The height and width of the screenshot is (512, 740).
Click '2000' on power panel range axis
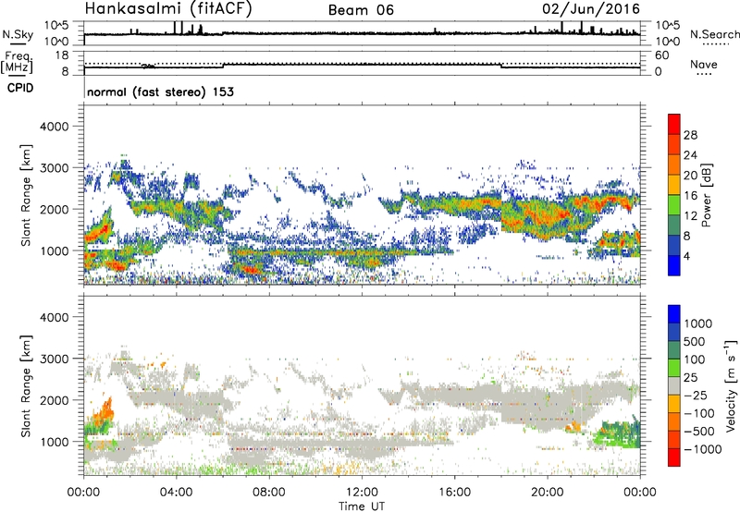point(55,209)
